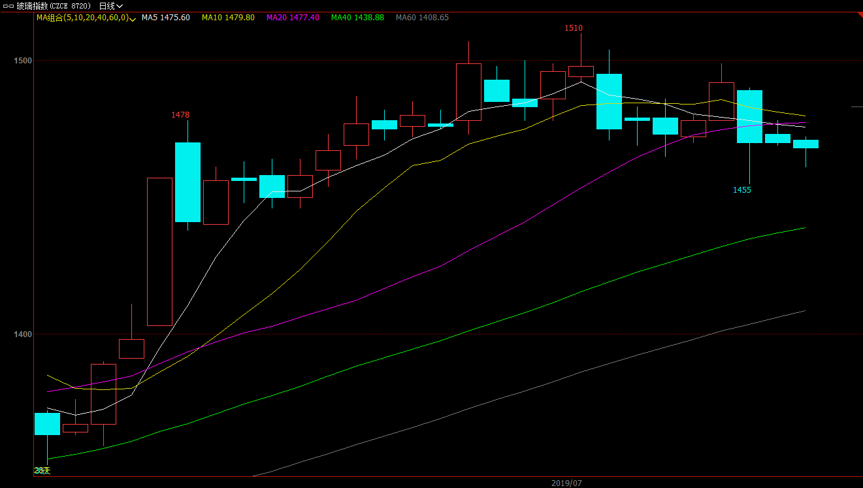The height and width of the screenshot is (488, 863).
Task: Click the cyan candle above 1455
Action: point(749,116)
